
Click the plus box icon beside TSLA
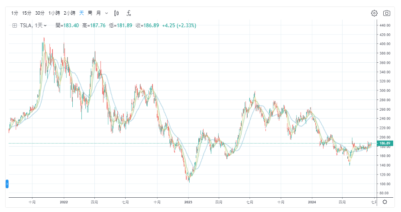pyautogui.click(x=14, y=26)
